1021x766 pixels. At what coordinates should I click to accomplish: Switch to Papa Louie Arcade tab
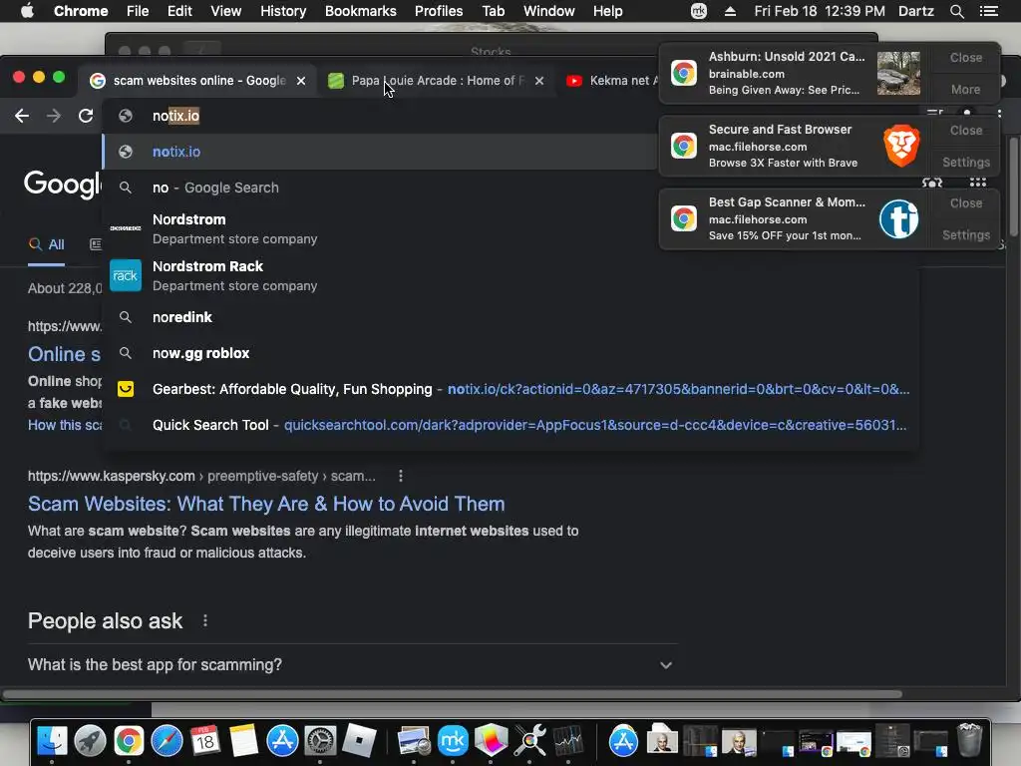coord(437,81)
